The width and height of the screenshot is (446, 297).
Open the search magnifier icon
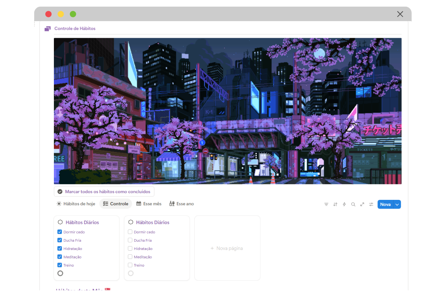click(x=353, y=204)
